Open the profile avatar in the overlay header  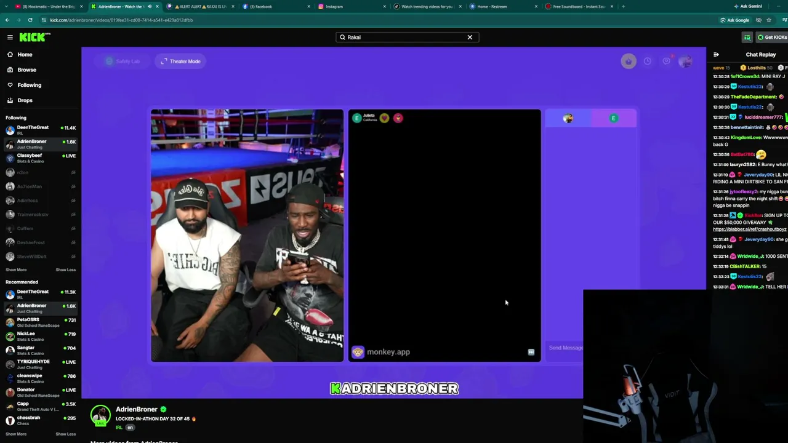click(x=685, y=61)
